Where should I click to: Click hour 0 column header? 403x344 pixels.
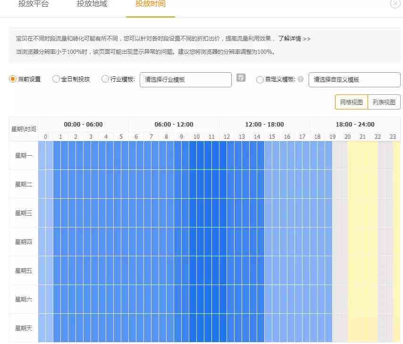pyautogui.click(x=45, y=136)
